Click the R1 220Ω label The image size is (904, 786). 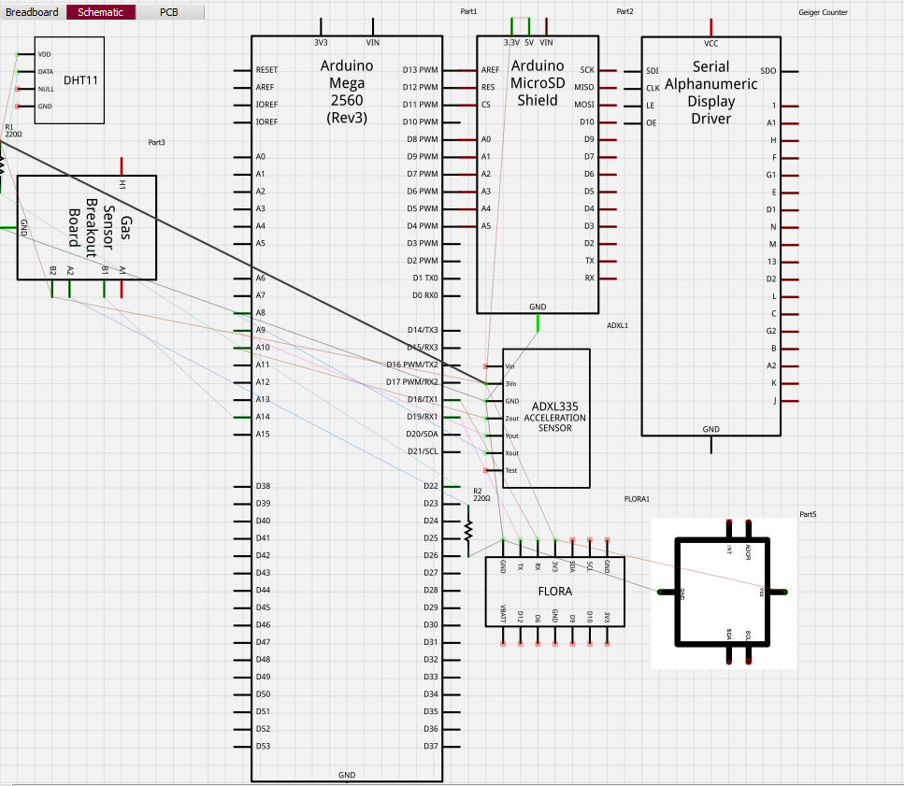coord(13,131)
